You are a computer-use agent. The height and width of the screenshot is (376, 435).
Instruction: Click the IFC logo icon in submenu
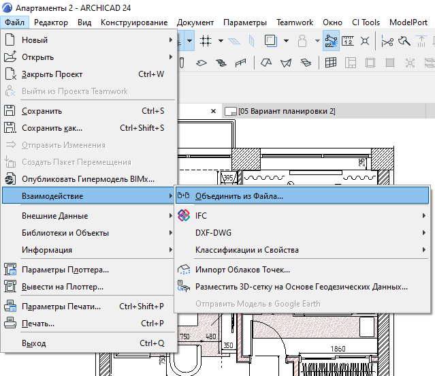184,215
